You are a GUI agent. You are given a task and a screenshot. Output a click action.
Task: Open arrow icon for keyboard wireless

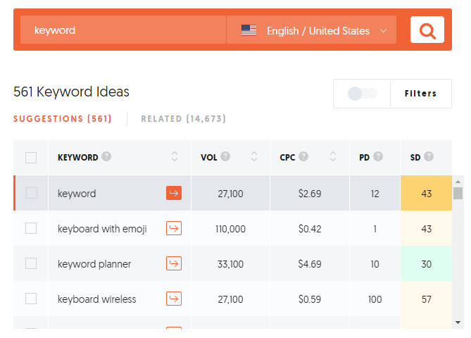(174, 299)
